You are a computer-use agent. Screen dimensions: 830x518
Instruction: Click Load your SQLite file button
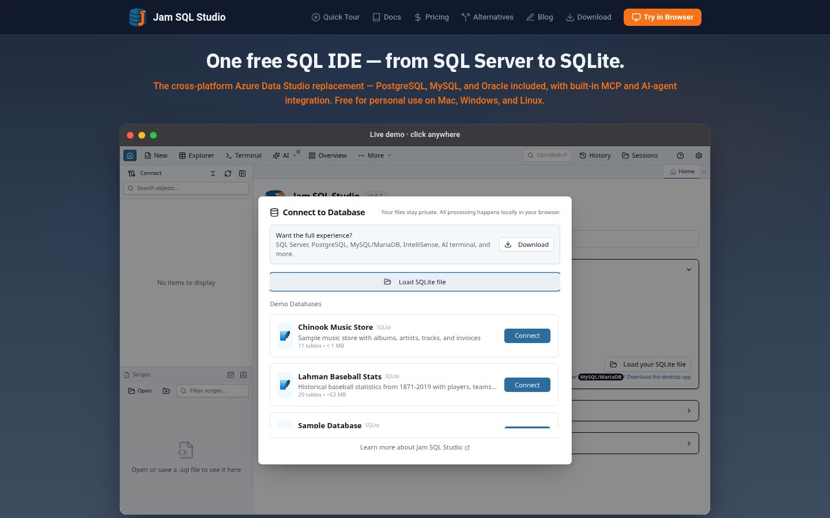coord(648,364)
